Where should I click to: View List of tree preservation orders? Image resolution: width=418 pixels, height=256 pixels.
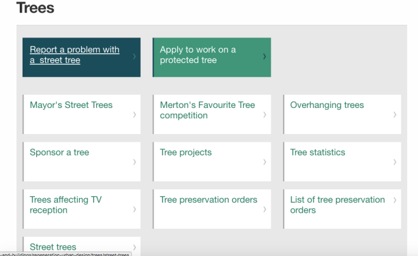pyautogui.click(x=337, y=205)
